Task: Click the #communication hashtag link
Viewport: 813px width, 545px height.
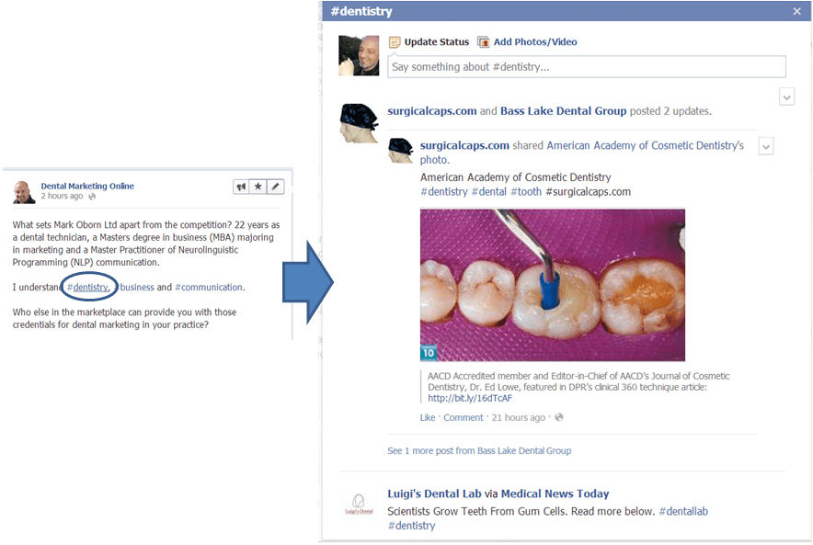Action: 209,288
